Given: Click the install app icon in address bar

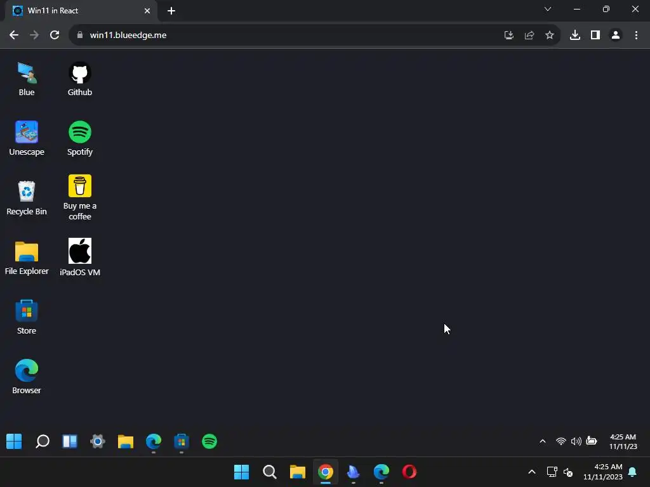Looking at the screenshot, I should point(509,36).
